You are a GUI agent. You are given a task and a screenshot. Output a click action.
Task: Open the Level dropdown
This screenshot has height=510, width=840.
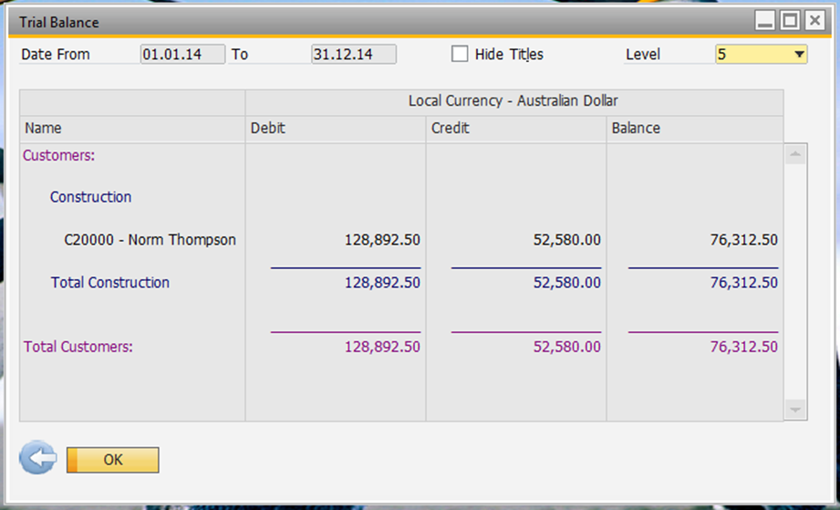click(799, 55)
